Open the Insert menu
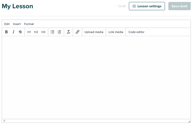Image resolution: width=192 pixels, height=124 pixels. (17, 24)
